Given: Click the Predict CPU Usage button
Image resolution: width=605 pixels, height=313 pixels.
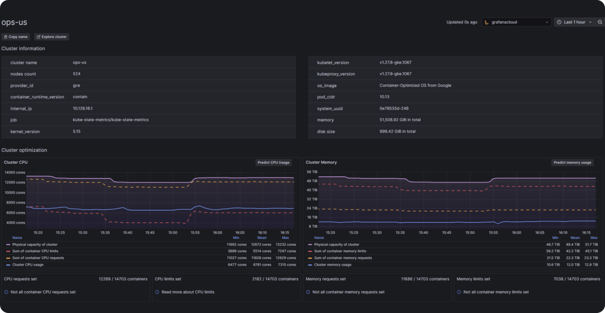Looking at the screenshot, I should click(273, 163).
